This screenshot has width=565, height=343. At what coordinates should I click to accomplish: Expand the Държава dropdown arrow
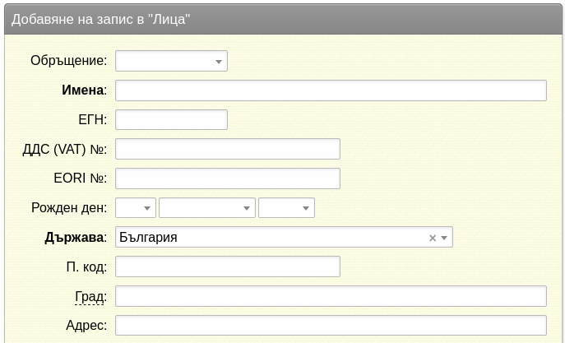(x=444, y=238)
